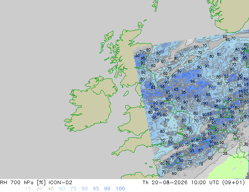Click the ICON-D2 model name label
Viewport: 249px width, 192px height.
pyautogui.click(x=60, y=183)
